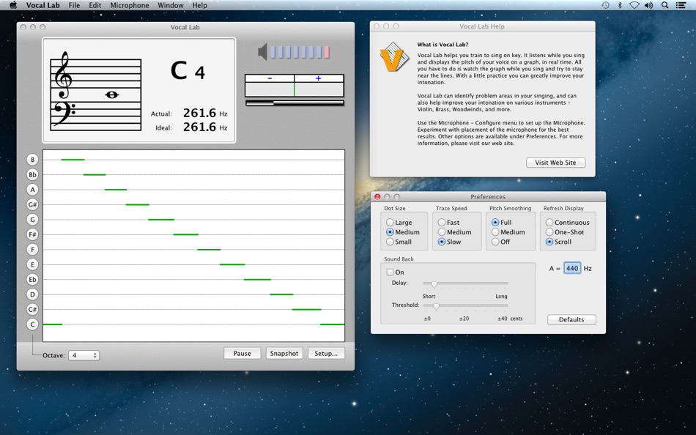Select One-Shot refresh display
The height and width of the screenshot is (435, 696).
[x=565, y=232]
